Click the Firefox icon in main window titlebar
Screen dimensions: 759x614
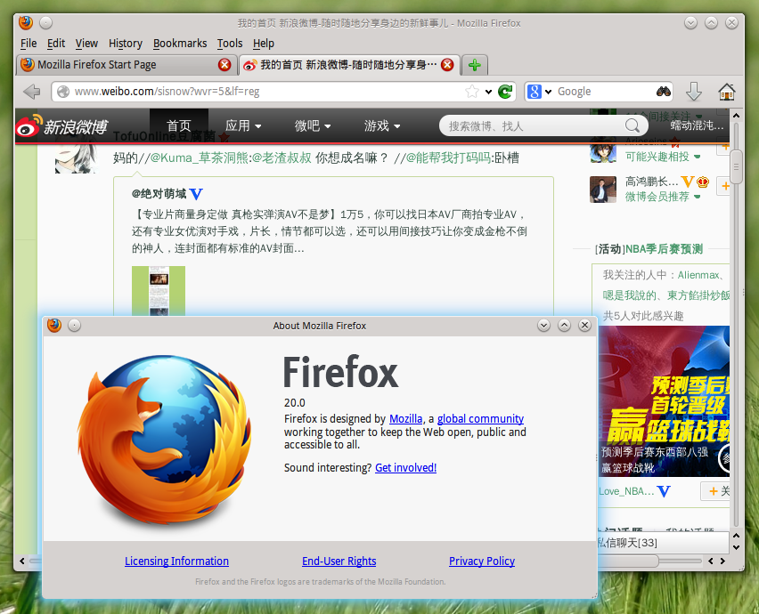coord(26,23)
